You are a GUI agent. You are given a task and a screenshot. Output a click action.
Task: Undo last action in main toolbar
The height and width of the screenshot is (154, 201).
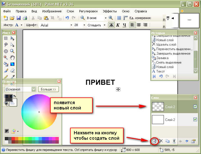[x=67, y=18]
